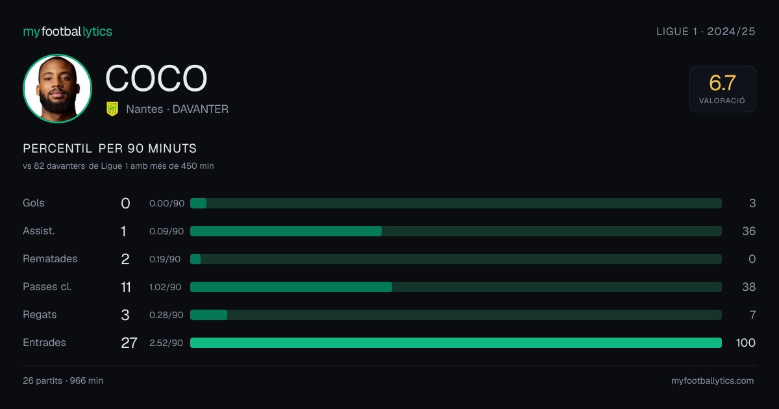This screenshot has width=779, height=409.
Task: Click the 6.7 Valoració rating badge
Action: tap(723, 89)
